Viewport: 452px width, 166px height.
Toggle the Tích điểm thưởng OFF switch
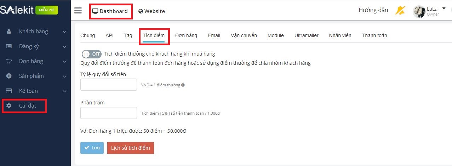[x=91, y=54]
